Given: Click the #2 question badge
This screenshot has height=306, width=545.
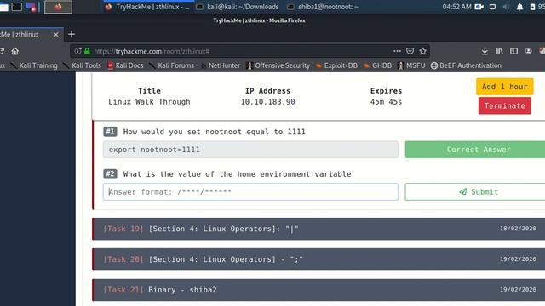Looking at the screenshot, I should click(x=110, y=173).
